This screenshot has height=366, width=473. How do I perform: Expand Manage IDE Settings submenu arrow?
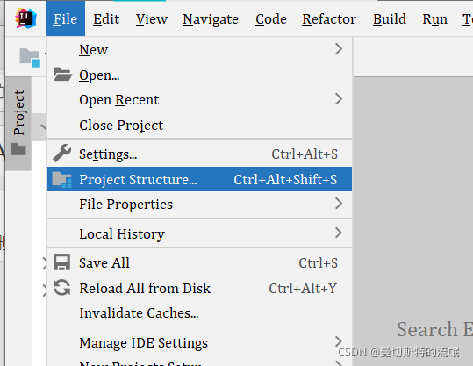(x=339, y=341)
